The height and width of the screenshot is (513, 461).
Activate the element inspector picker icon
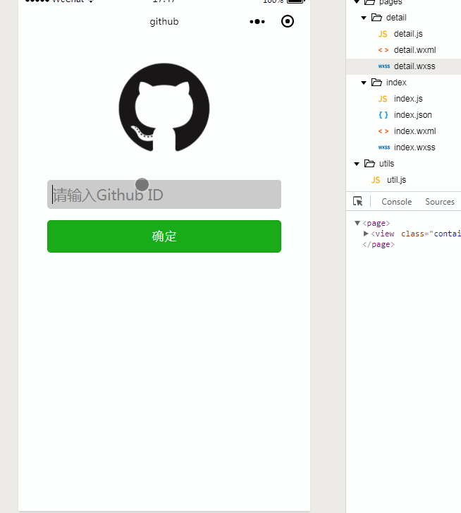click(358, 201)
